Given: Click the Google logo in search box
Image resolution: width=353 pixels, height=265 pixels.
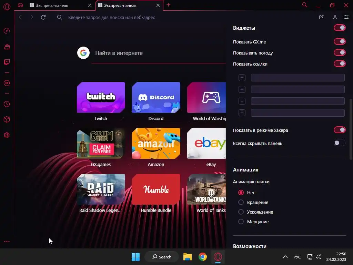Looking at the screenshot, I should point(83,53).
